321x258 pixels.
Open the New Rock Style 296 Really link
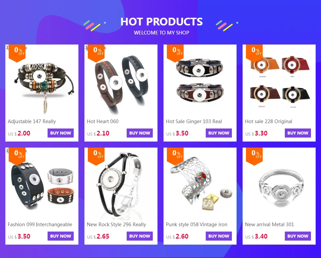(x=116, y=225)
